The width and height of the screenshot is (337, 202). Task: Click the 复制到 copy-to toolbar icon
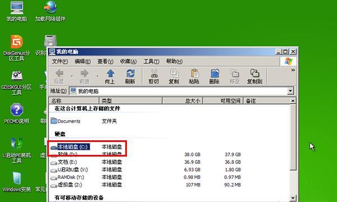(x=254, y=77)
